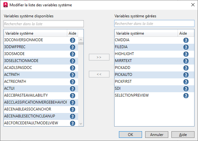View help for MIRRTEXT variable
Screen dimensions: 198x141
coord(186,61)
